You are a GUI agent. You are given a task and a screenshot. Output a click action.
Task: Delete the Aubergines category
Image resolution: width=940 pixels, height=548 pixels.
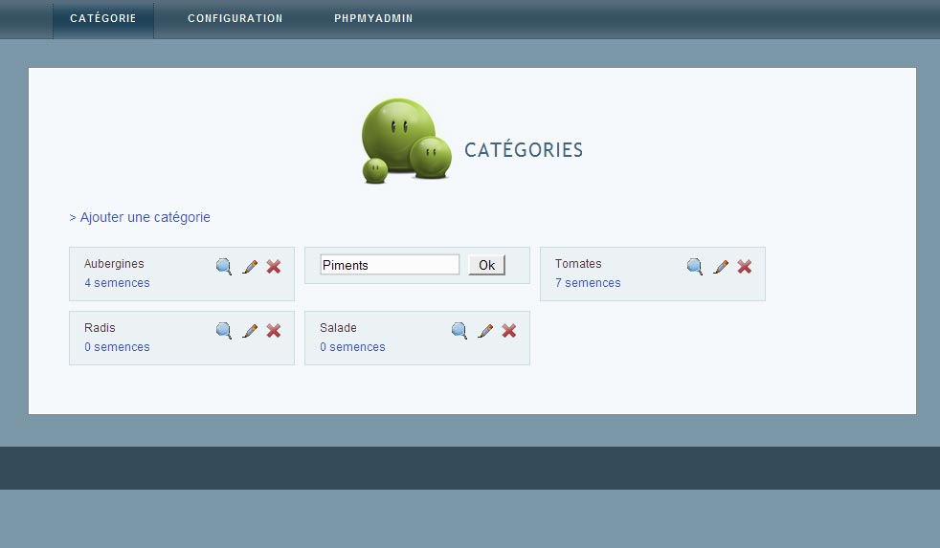point(274,267)
